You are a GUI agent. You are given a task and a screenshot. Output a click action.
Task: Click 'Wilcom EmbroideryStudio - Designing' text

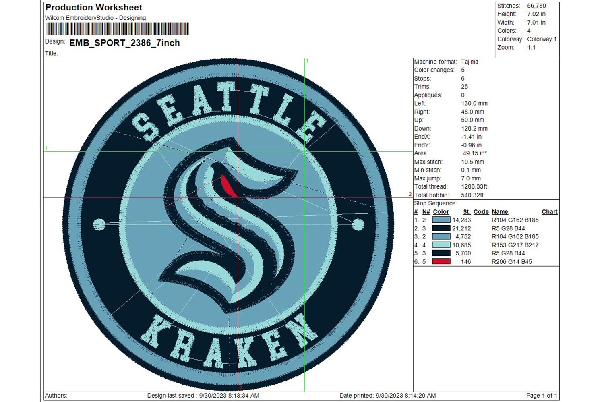[95, 18]
